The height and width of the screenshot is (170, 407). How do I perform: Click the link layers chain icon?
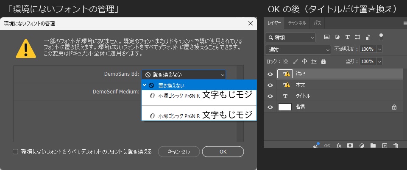tap(327, 145)
